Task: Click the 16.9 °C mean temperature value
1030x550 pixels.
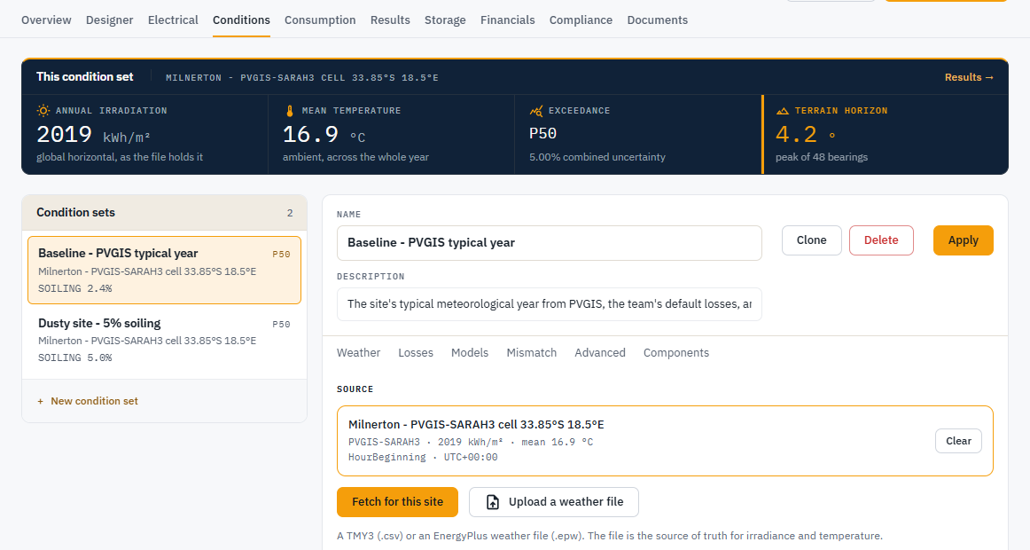Action: (x=324, y=135)
